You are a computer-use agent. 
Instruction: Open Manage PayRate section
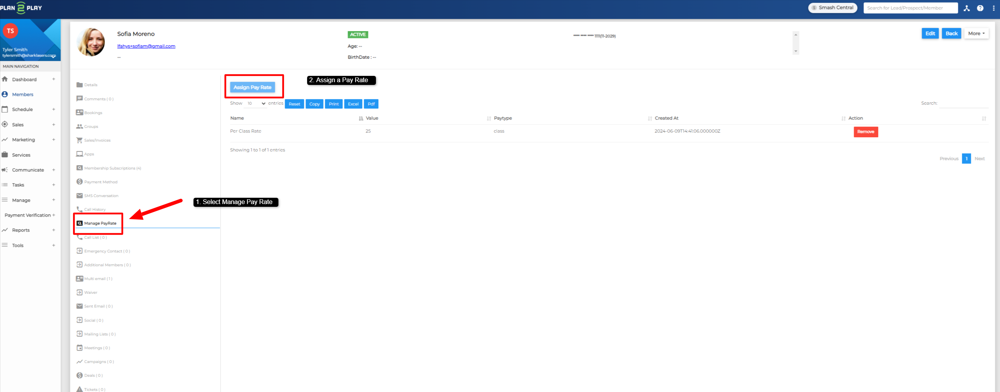pyautogui.click(x=100, y=223)
